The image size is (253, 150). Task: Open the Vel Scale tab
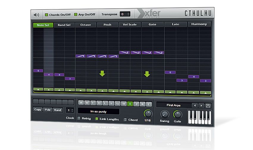click(130, 24)
